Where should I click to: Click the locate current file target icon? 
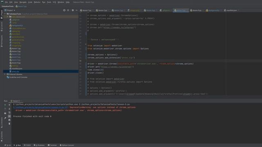pos(64,10)
